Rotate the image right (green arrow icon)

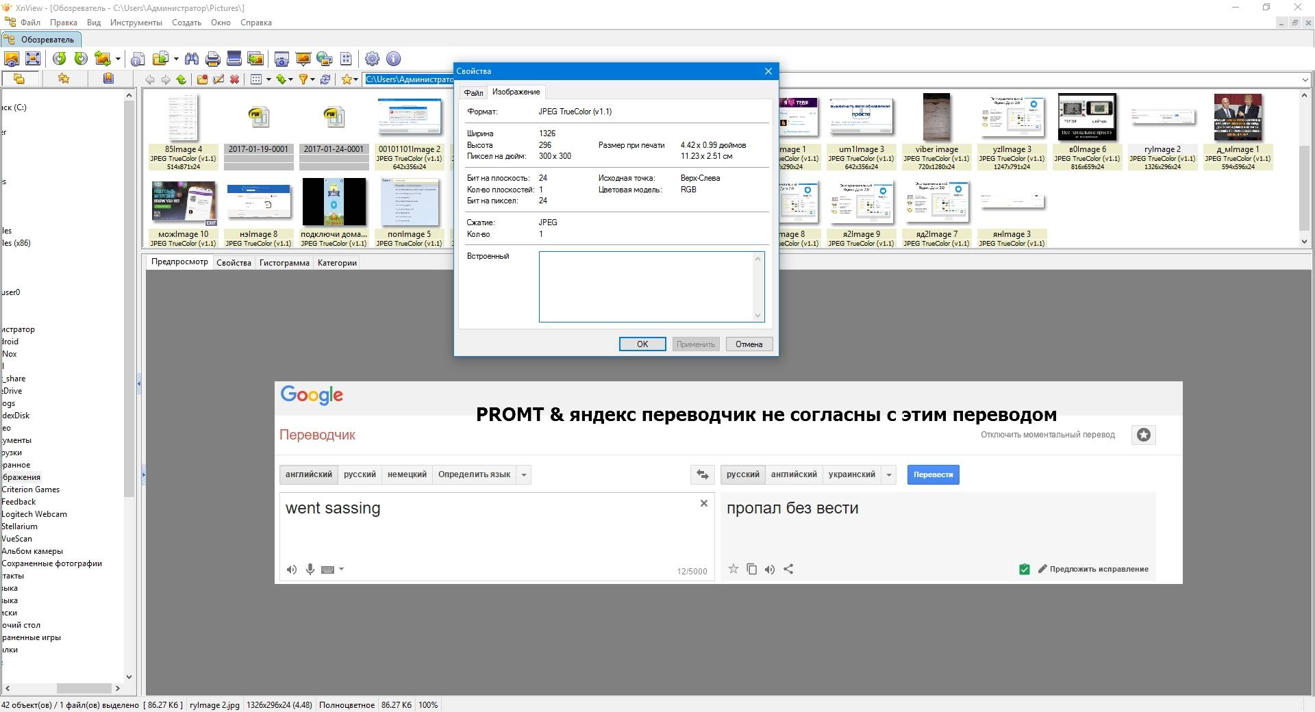click(81, 58)
